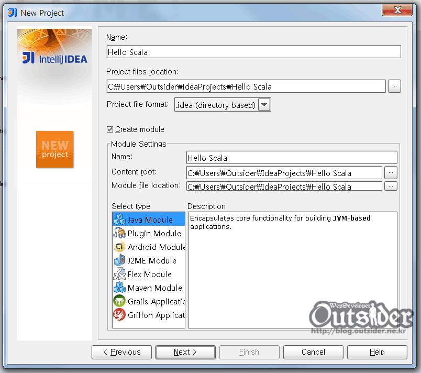
Task: Click the .idea (directory based) combo box
Action: (223, 105)
